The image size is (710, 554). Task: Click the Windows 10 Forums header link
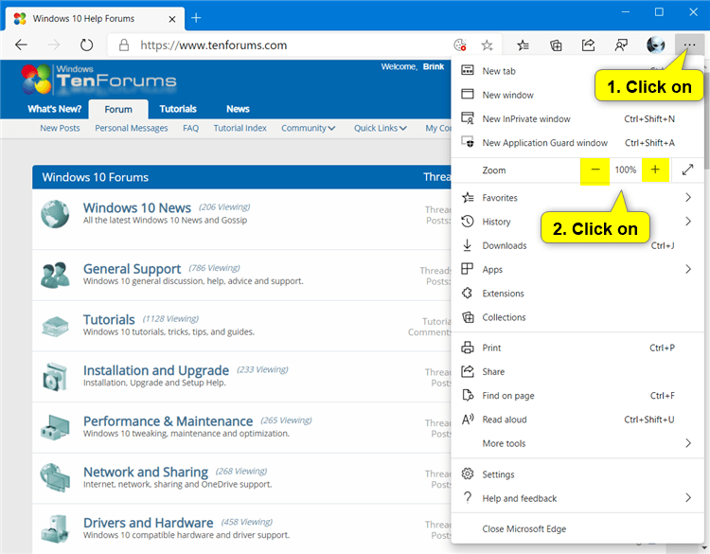click(95, 177)
